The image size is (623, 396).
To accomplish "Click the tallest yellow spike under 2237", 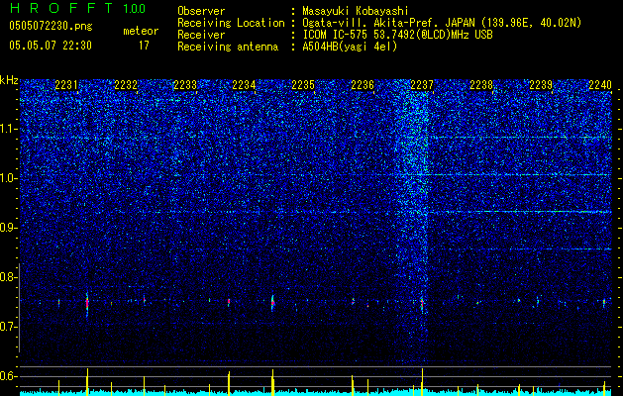I will [422, 381].
